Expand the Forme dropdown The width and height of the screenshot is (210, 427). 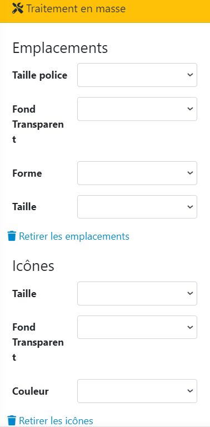point(137,173)
